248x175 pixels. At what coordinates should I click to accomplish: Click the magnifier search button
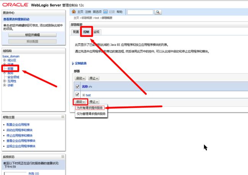click(158, 12)
